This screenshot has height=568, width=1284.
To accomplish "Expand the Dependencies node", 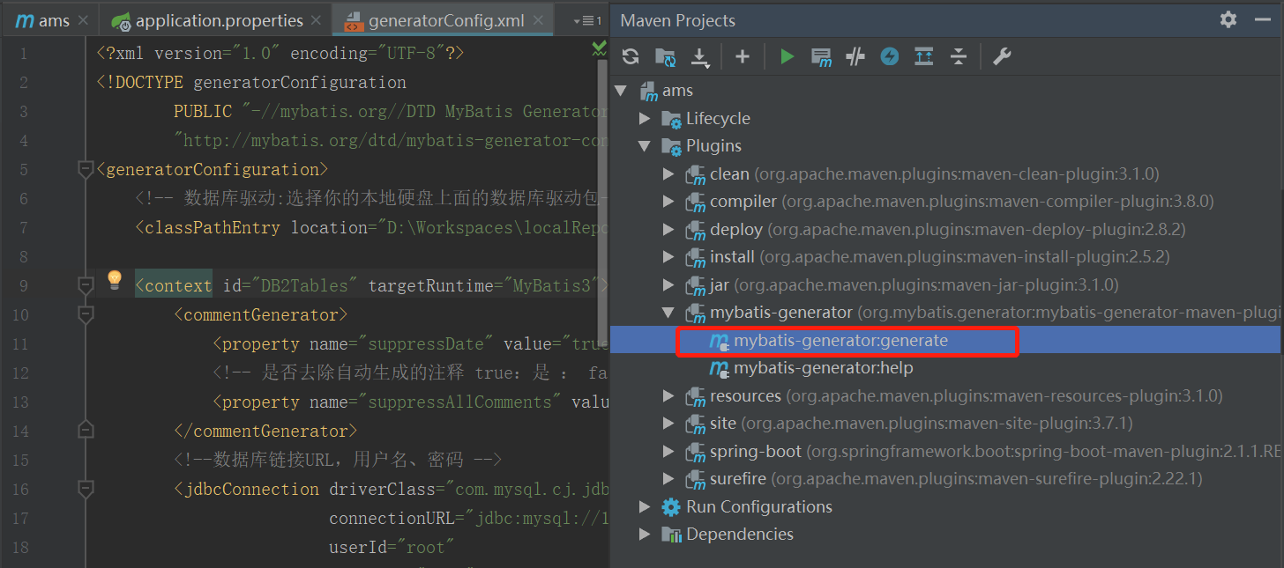I will [645, 535].
